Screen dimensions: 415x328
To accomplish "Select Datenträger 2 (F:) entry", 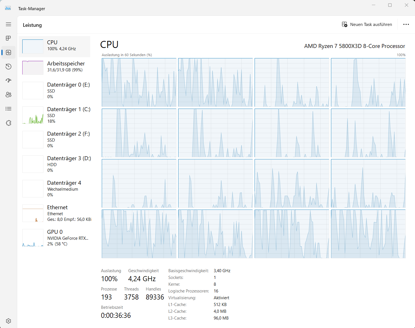I will [x=54, y=140].
